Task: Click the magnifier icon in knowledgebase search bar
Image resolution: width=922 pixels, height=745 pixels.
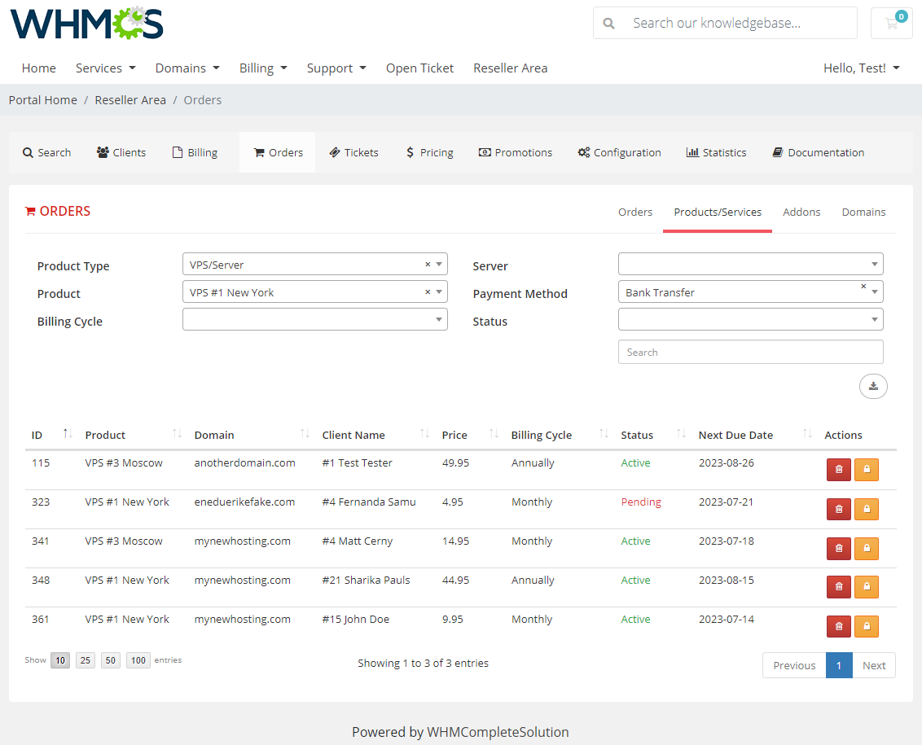Action: coord(608,23)
